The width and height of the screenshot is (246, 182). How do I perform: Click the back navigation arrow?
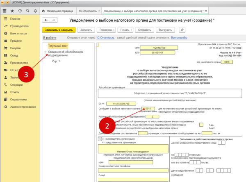[46, 20]
